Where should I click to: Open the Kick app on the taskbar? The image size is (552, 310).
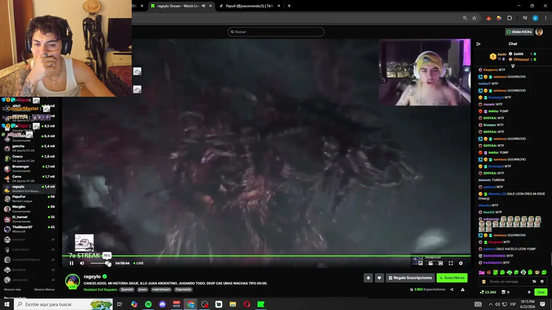pyautogui.click(x=261, y=304)
